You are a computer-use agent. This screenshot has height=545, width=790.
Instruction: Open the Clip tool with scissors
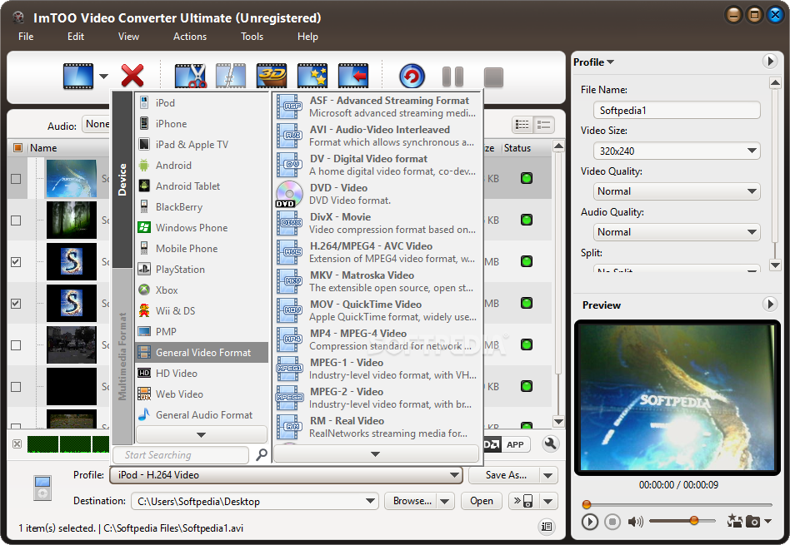[190, 77]
